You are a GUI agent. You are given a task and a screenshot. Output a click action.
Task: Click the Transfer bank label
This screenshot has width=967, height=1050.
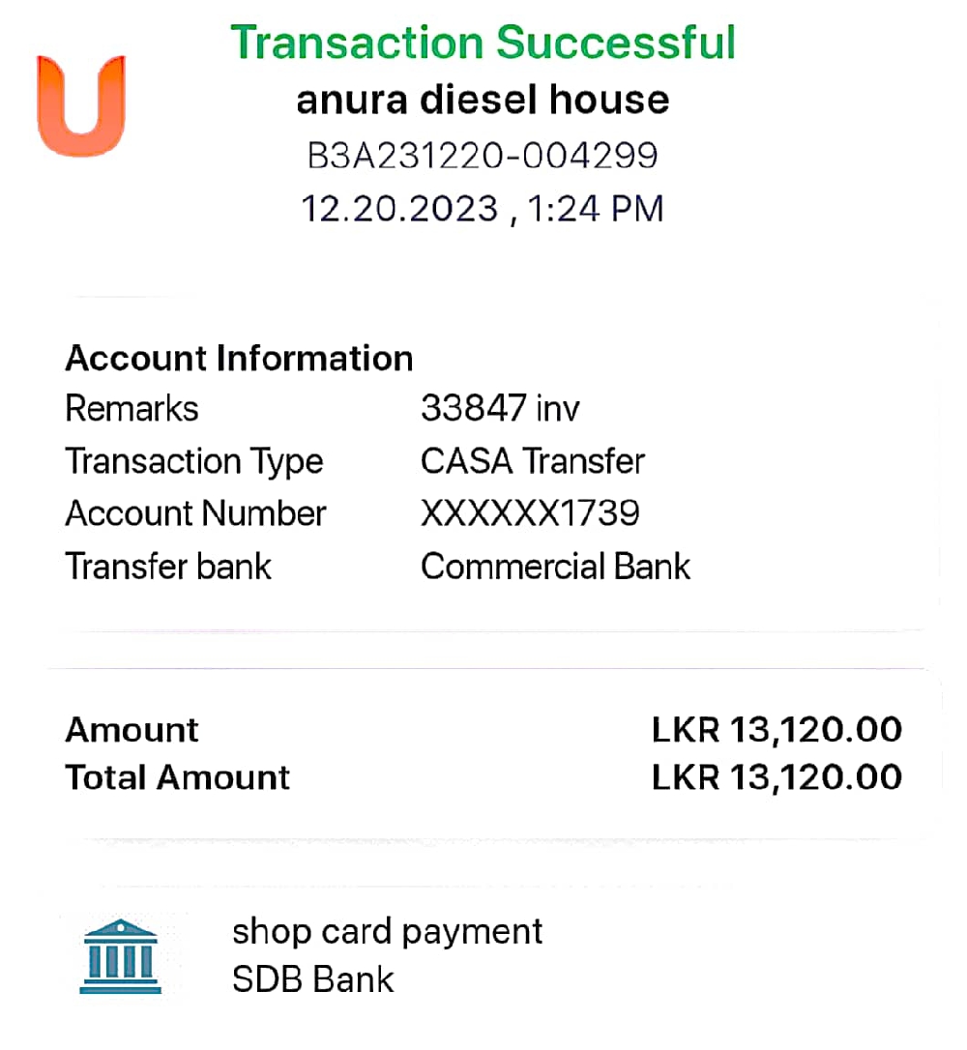click(168, 567)
